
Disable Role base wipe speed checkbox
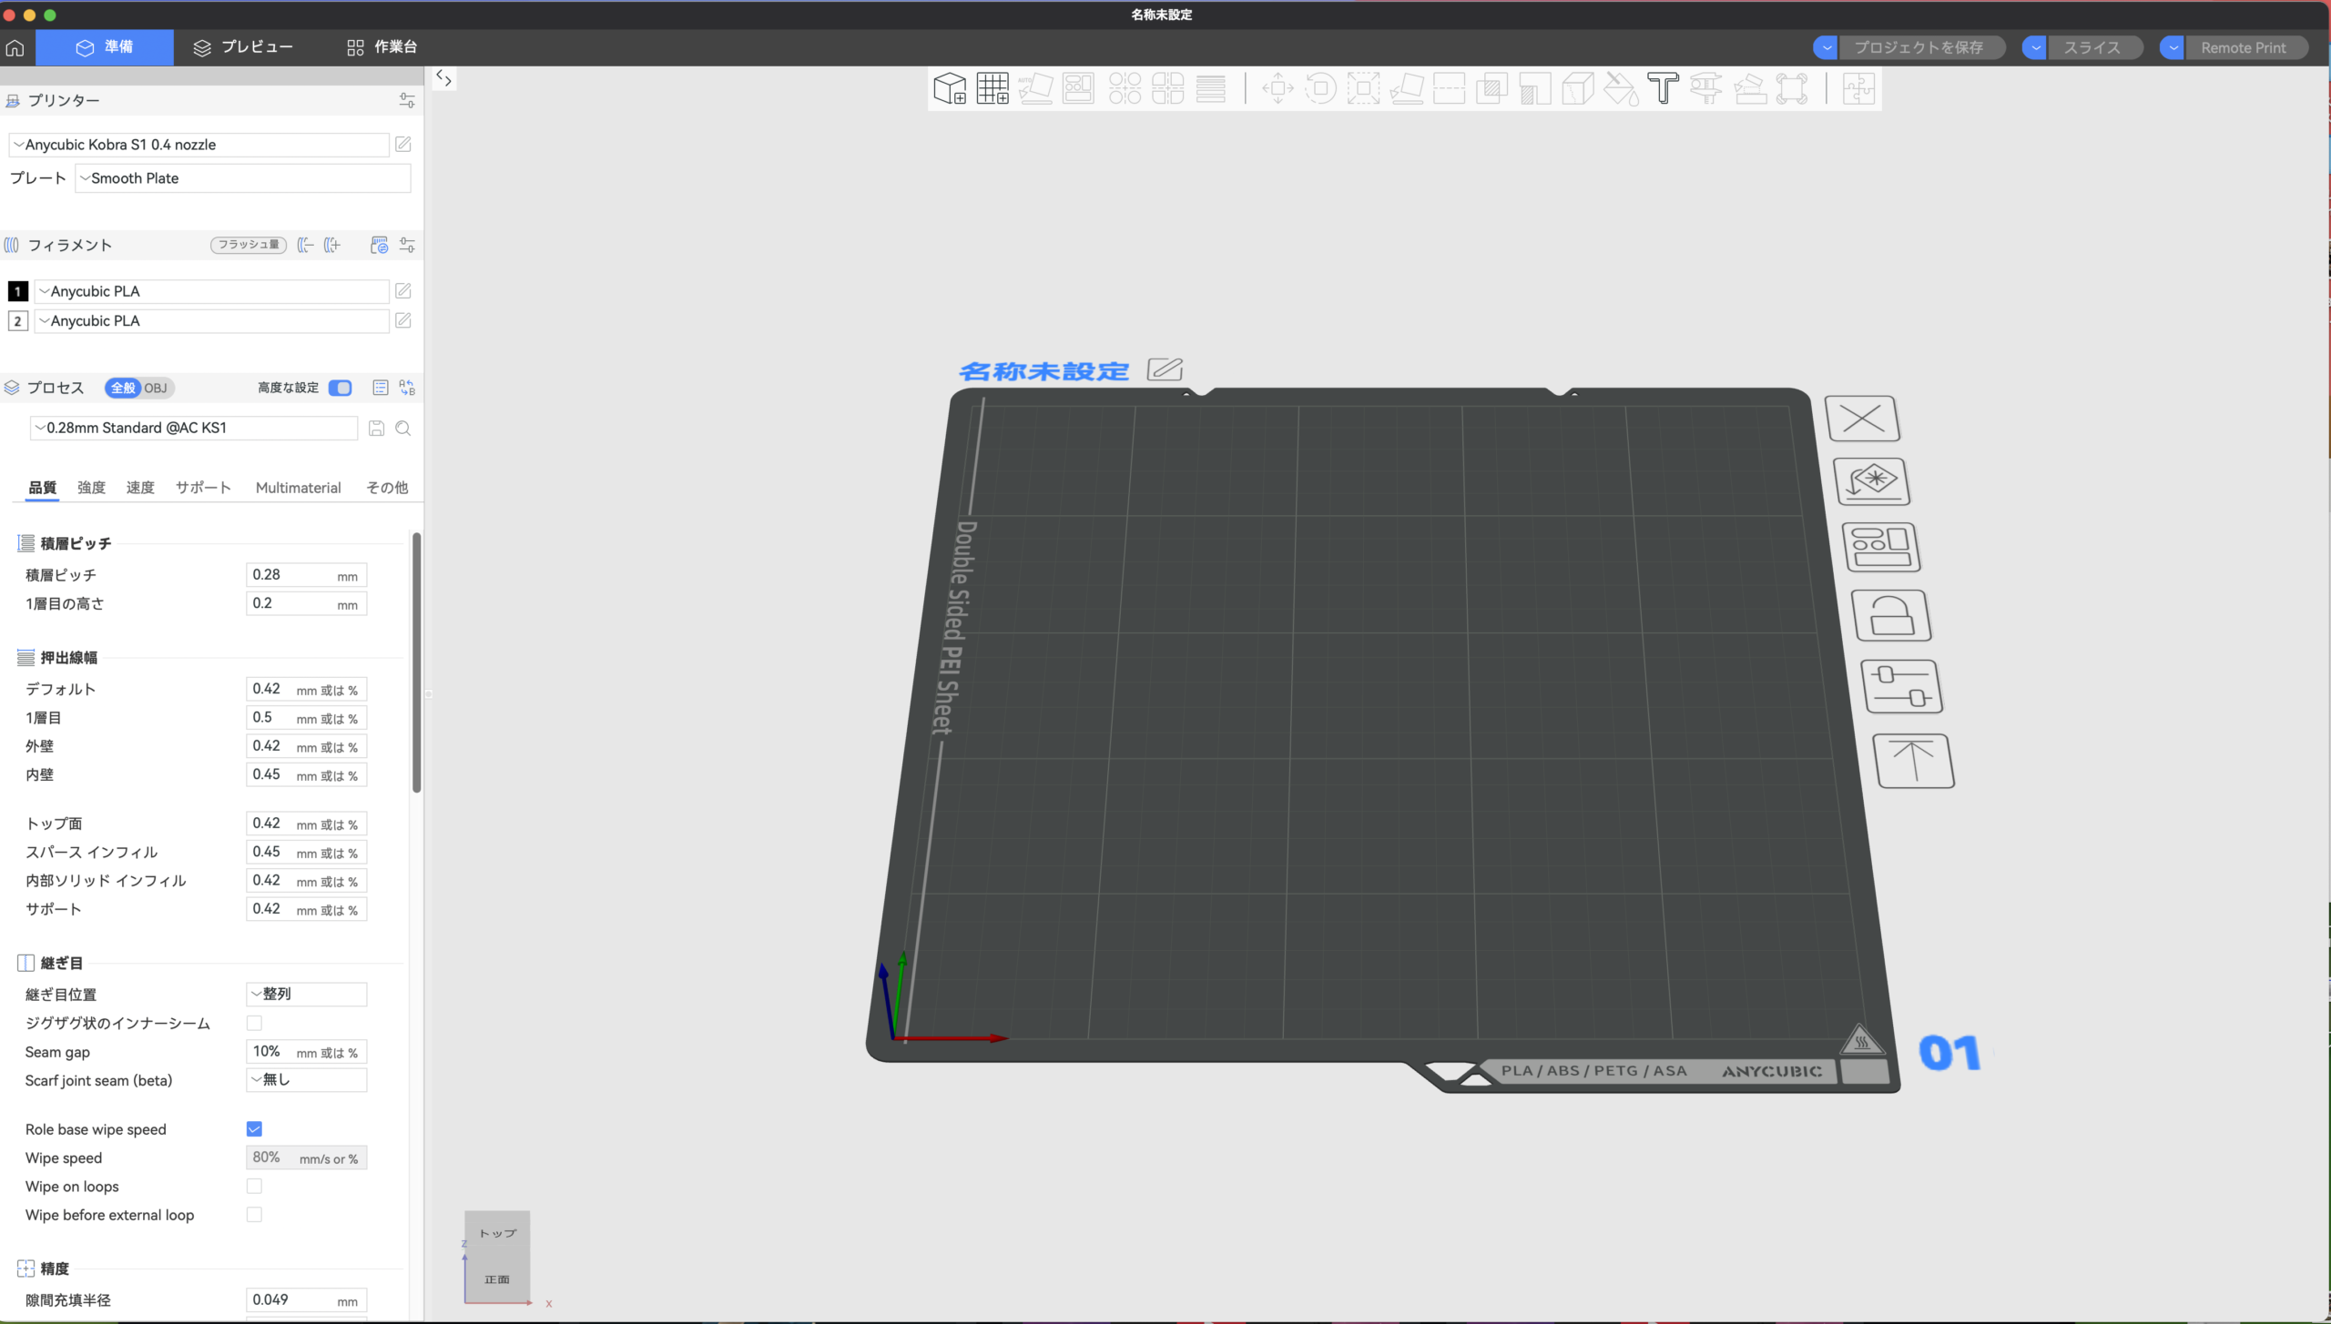coord(254,1129)
